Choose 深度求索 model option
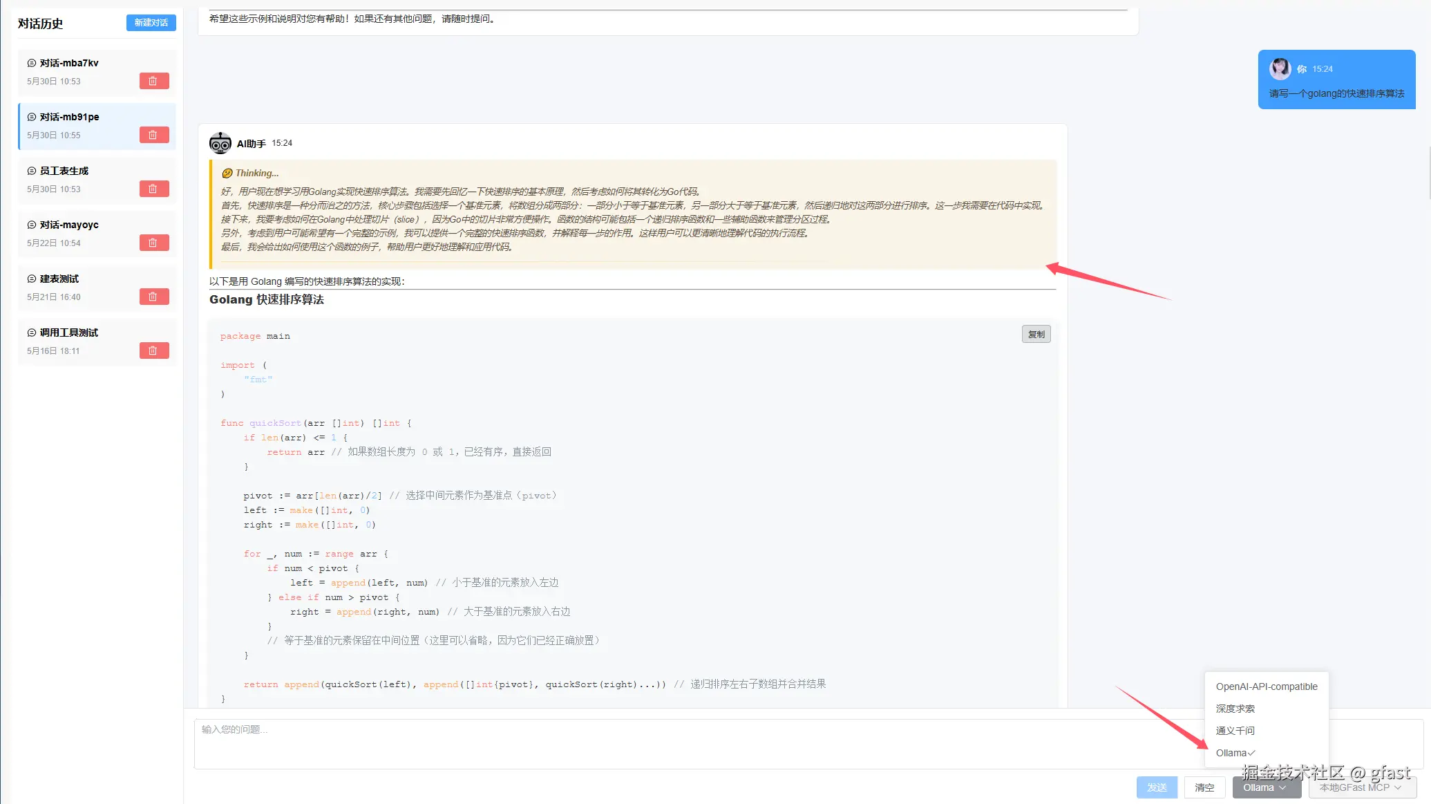This screenshot has width=1431, height=804. (1235, 709)
